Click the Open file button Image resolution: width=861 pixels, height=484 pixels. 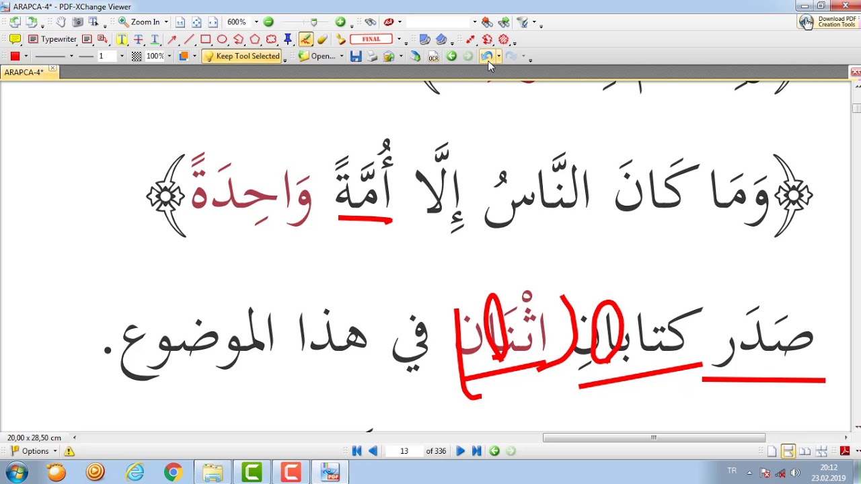pos(317,56)
